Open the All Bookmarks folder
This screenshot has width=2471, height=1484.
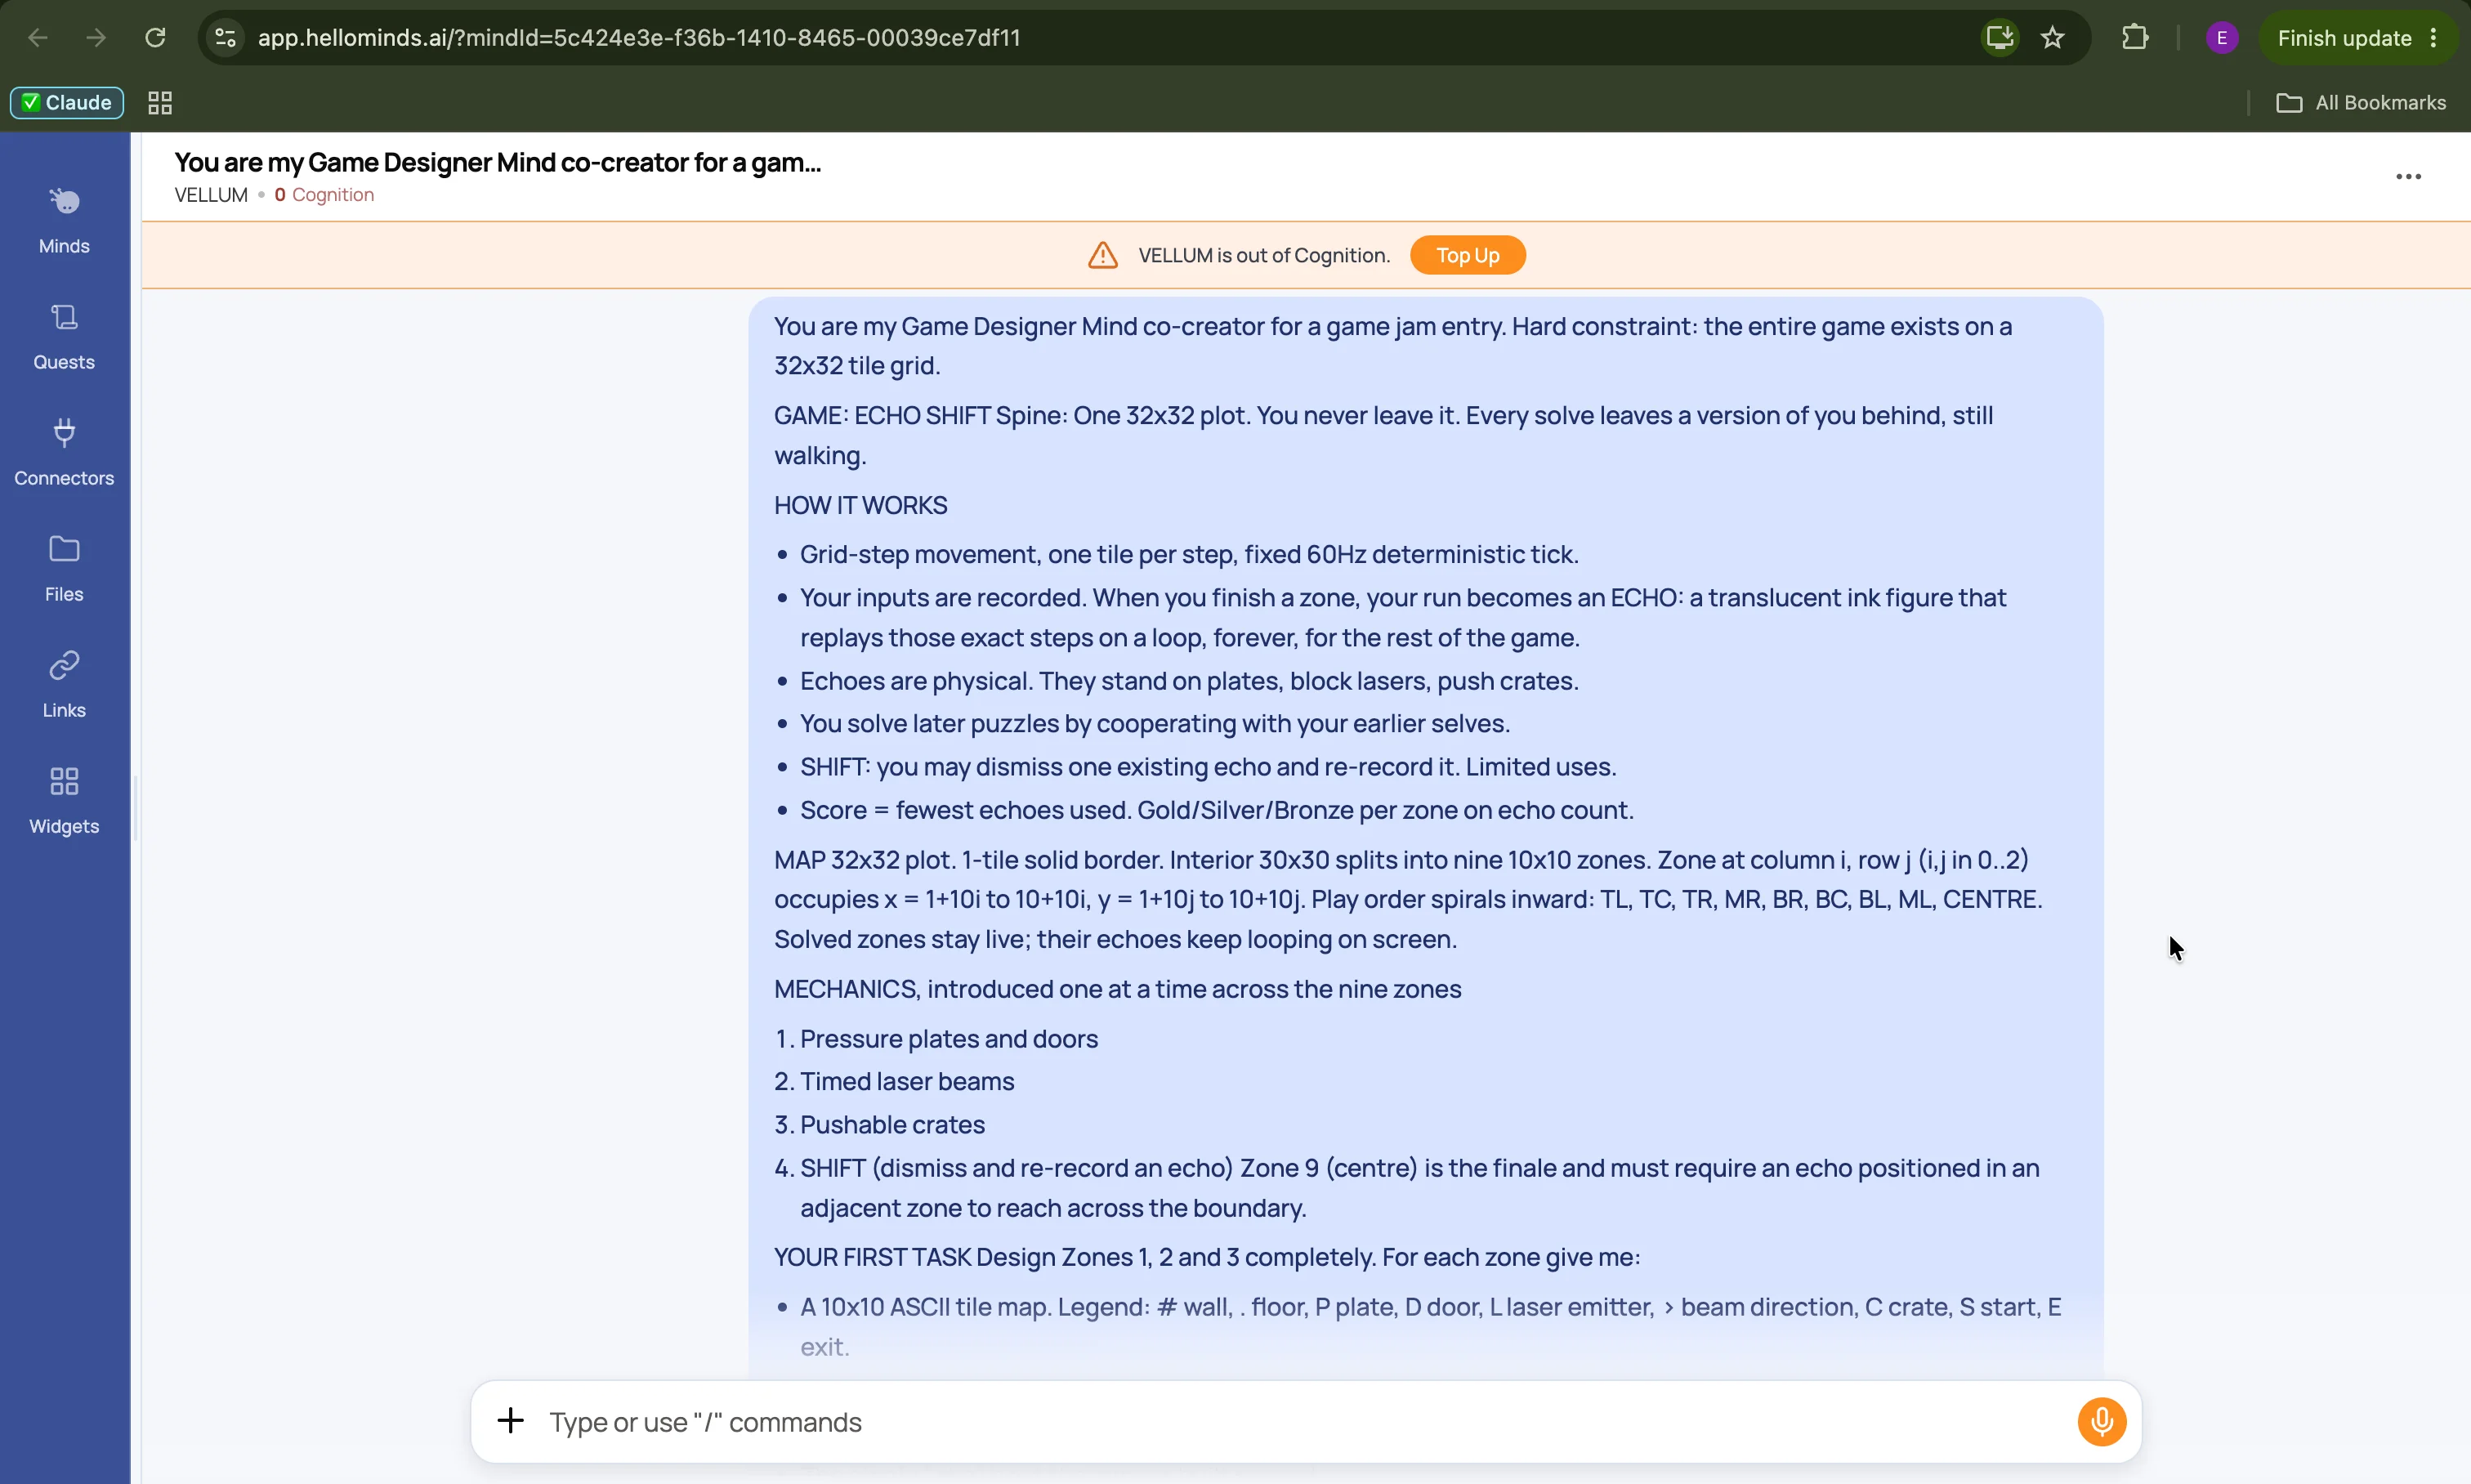[2360, 102]
